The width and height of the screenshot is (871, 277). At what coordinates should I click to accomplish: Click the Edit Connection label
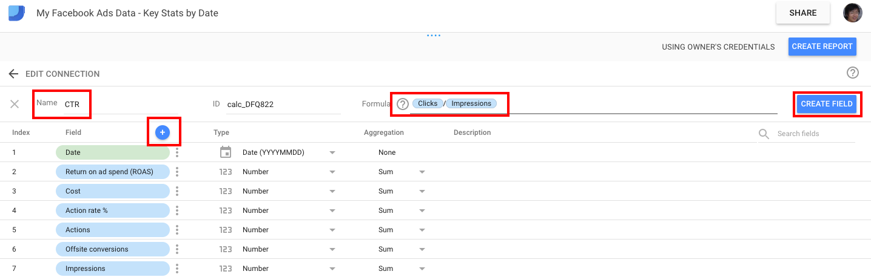click(x=62, y=74)
